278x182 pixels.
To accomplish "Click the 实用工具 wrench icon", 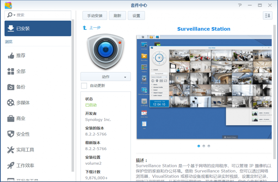I will (x=11, y=150).
